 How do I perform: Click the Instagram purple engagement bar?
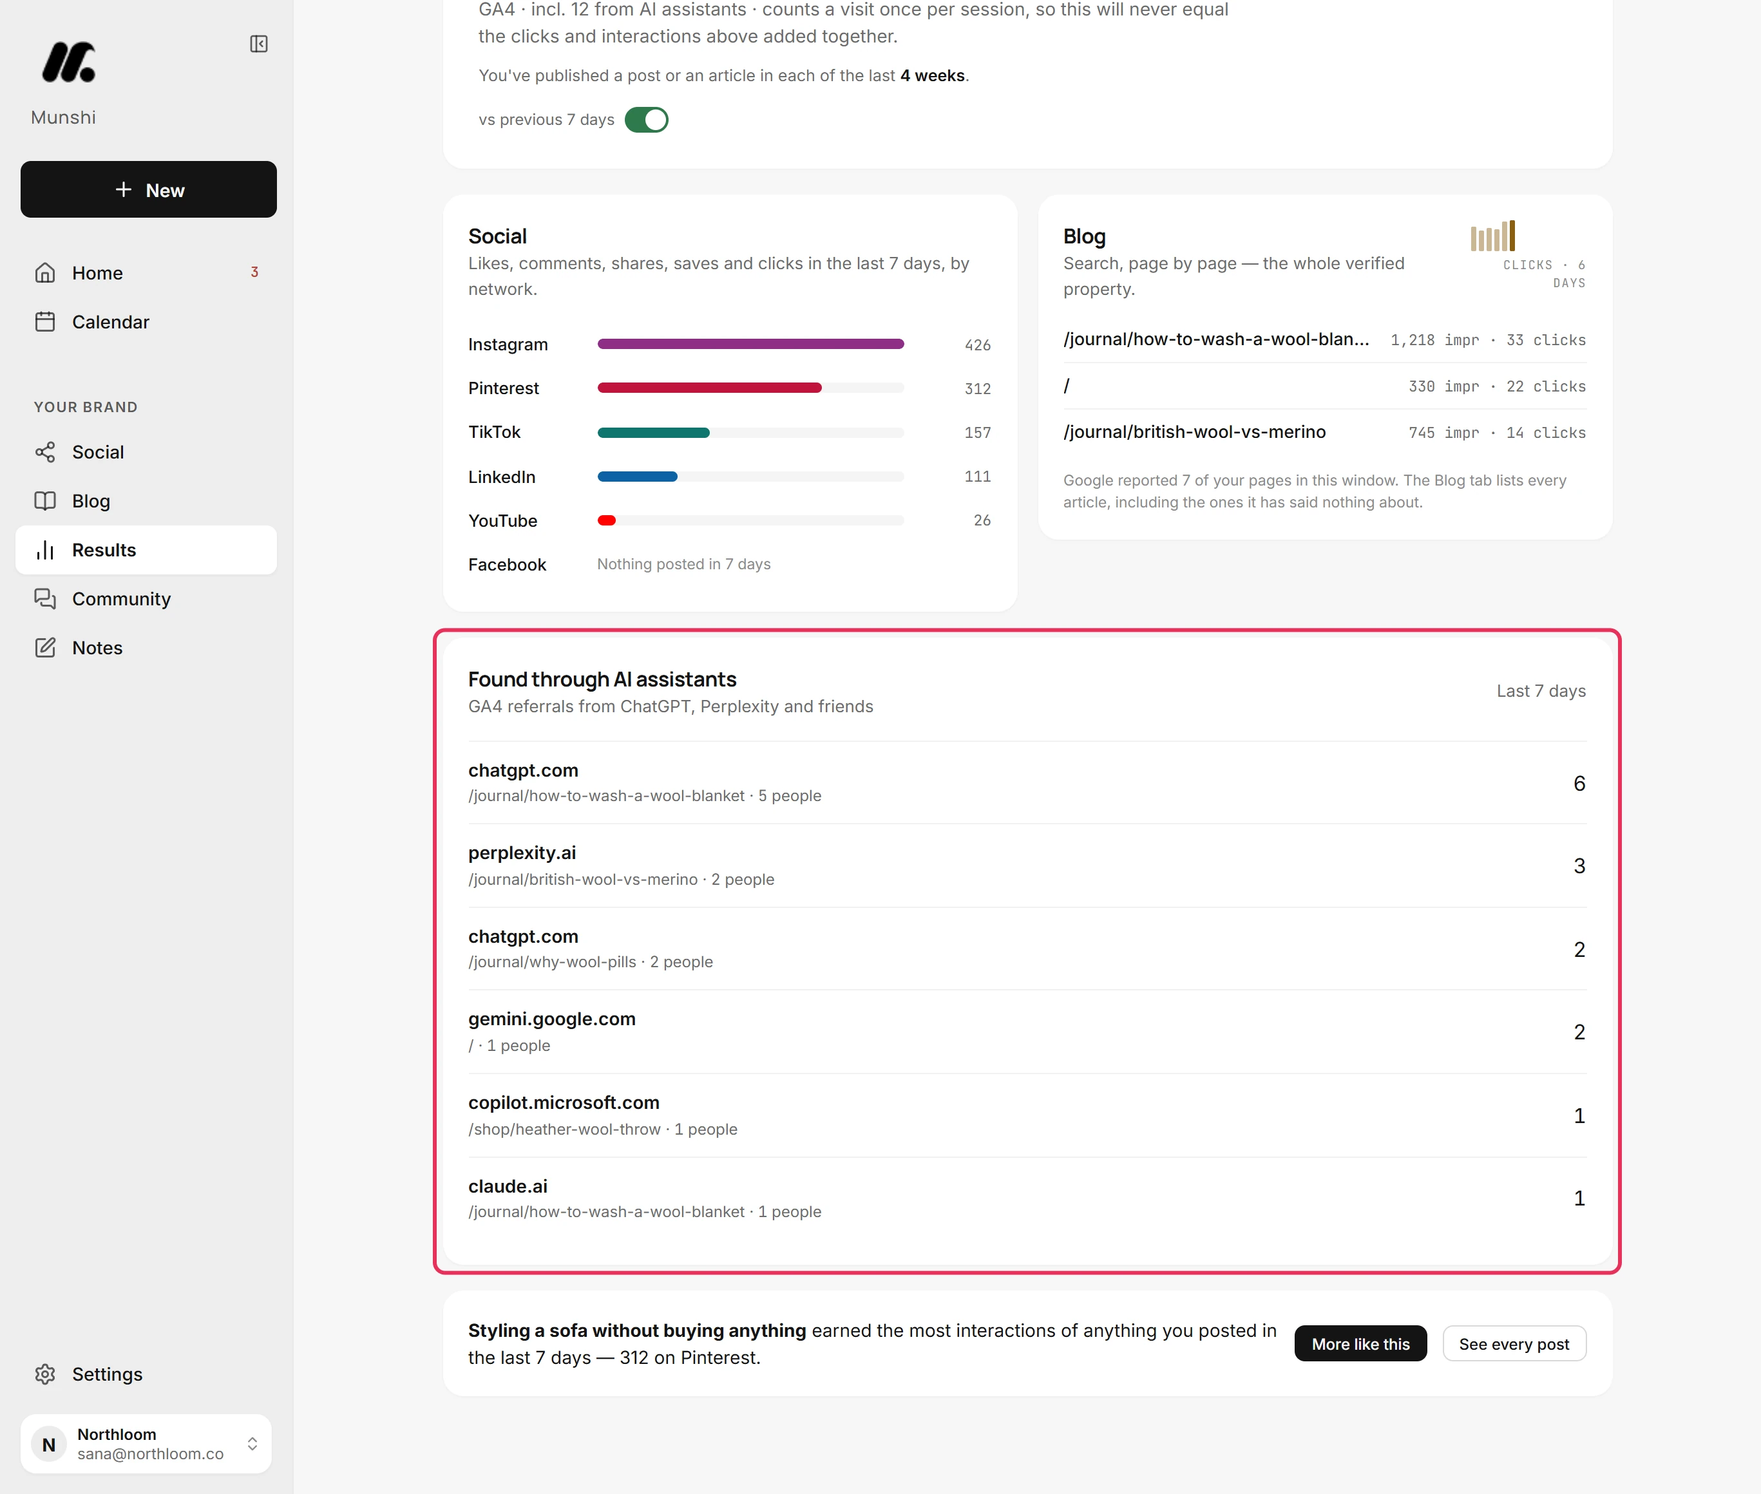[x=750, y=344]
